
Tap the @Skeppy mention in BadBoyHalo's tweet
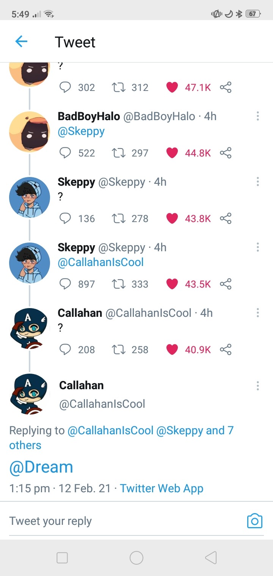pyautogui.click(x=81, y=131)
